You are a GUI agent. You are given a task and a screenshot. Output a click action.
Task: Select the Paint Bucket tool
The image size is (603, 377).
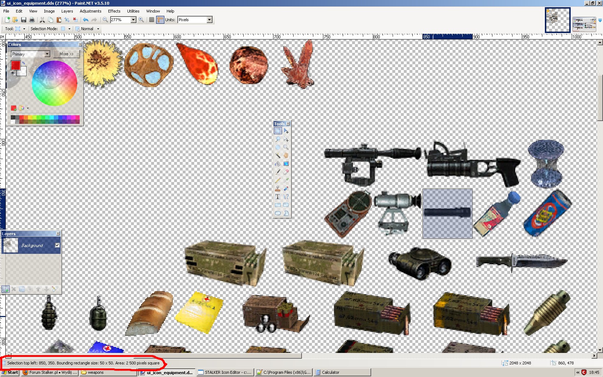click(278, 164)
